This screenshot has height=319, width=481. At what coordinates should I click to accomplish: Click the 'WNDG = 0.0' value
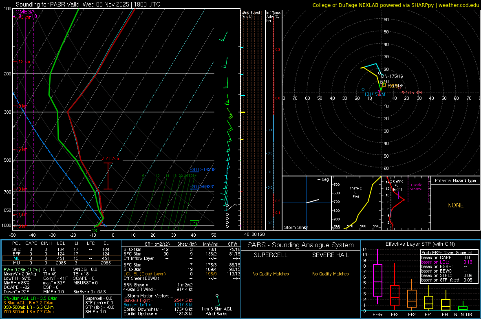tap(85, 269)
